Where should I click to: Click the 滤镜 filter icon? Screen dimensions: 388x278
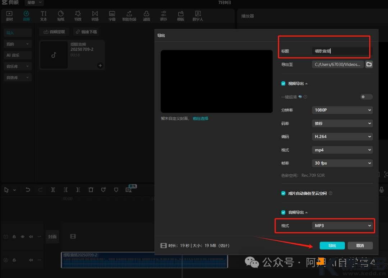click(147, 14)
